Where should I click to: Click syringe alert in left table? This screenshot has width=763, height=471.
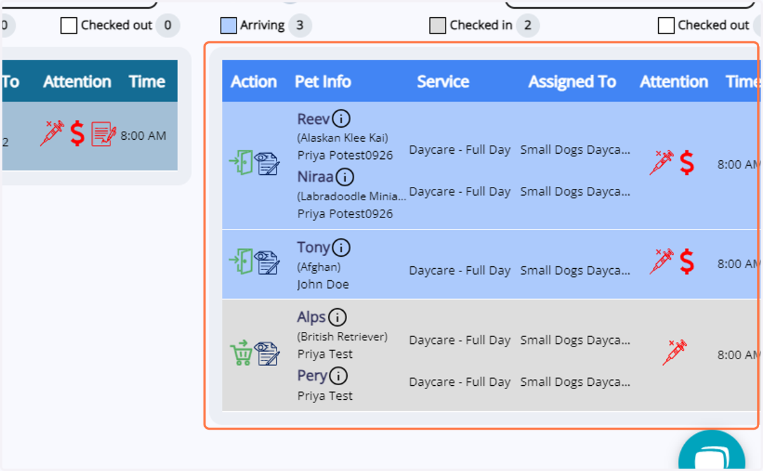[x=52, y=134]
